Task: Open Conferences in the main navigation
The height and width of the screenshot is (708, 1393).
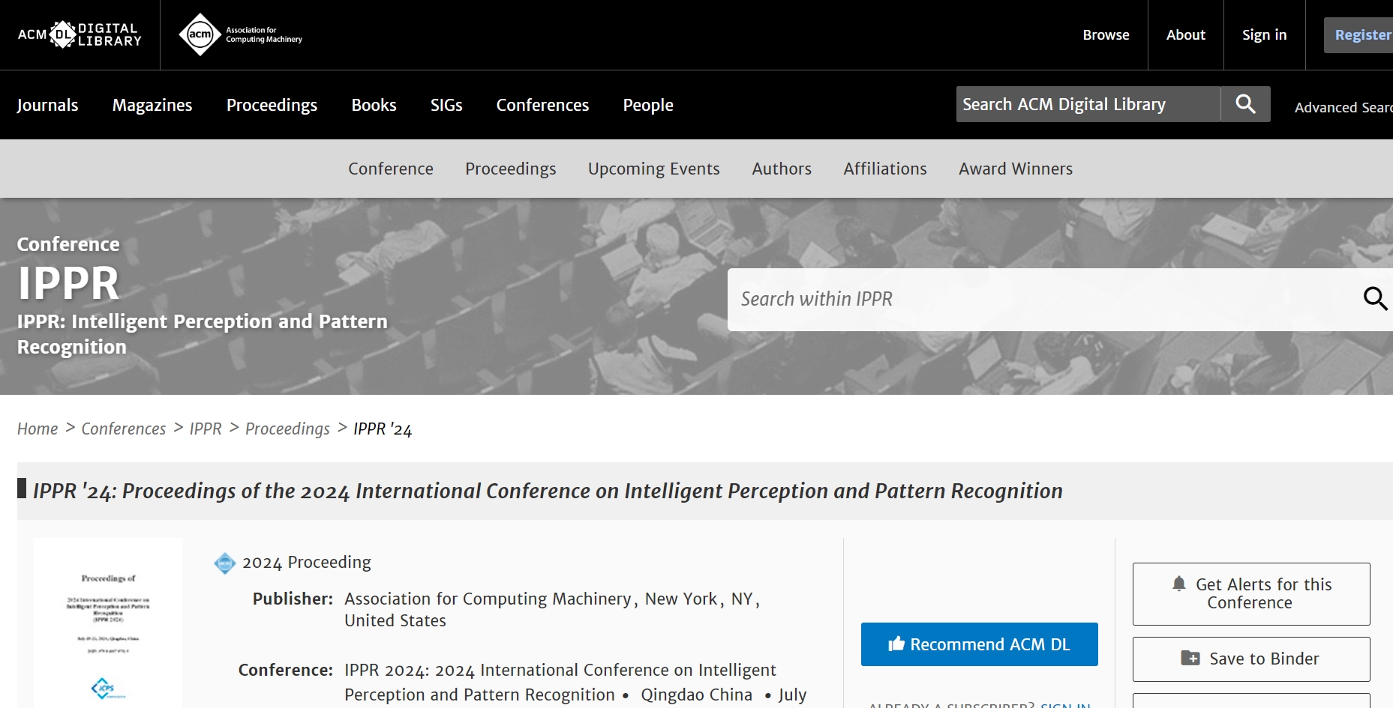Action: [542, 105]
